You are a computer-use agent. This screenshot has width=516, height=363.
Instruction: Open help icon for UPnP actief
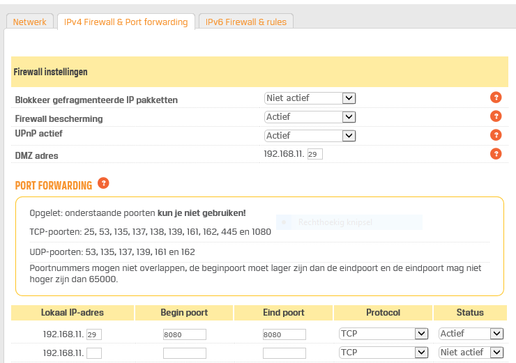point(496,135)
